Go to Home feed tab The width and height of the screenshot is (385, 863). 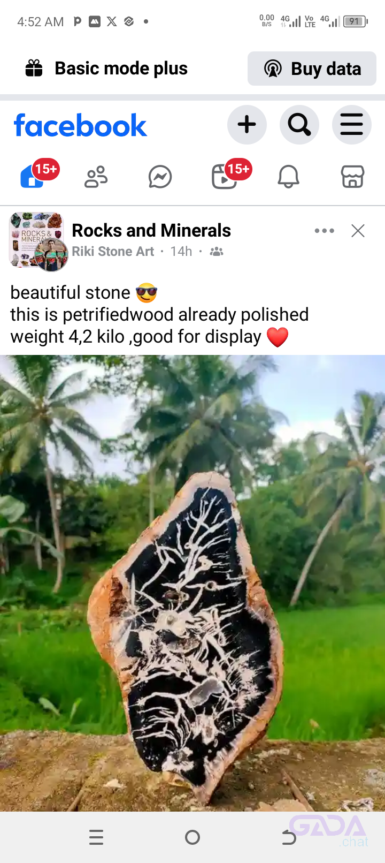(x=33, y=176)
